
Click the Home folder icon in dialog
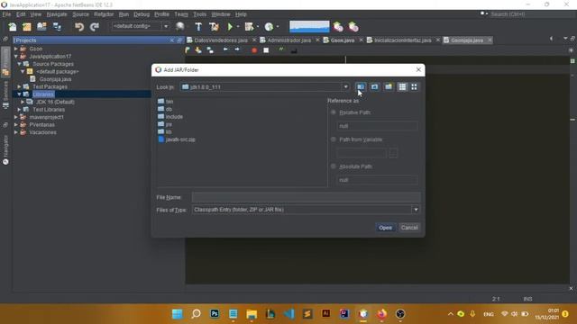click(x=375, y=87)
